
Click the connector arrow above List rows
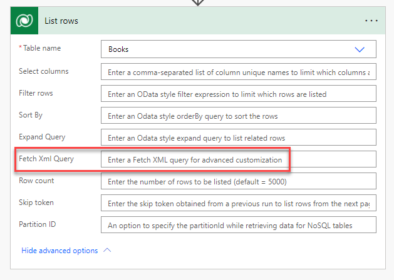(197, 2)
